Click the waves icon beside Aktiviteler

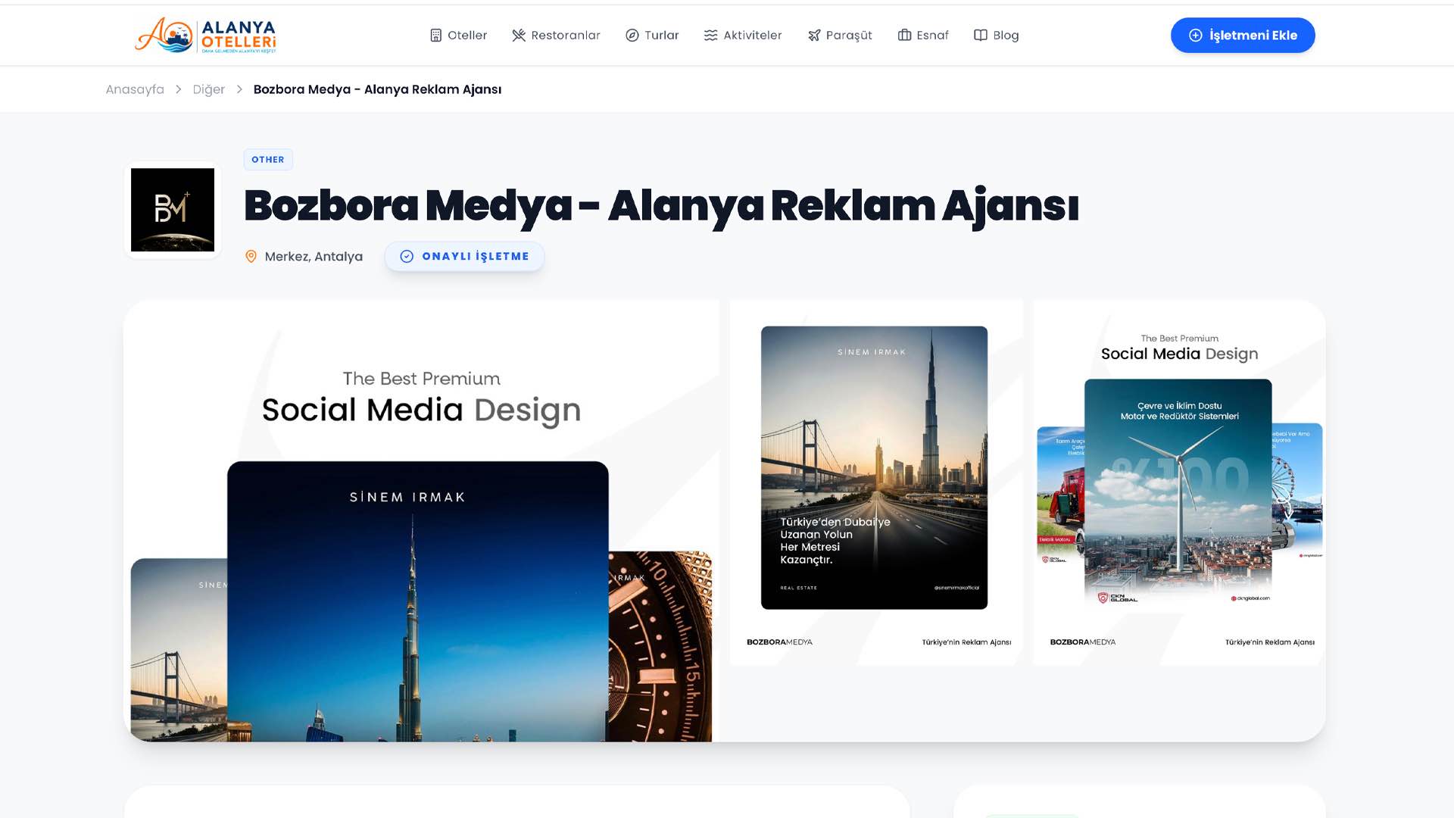tap(710, 36)
